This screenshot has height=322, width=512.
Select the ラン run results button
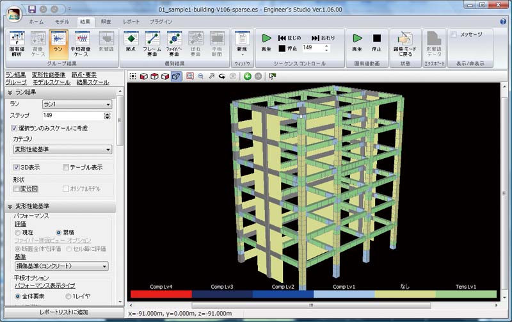coord(58,44)
